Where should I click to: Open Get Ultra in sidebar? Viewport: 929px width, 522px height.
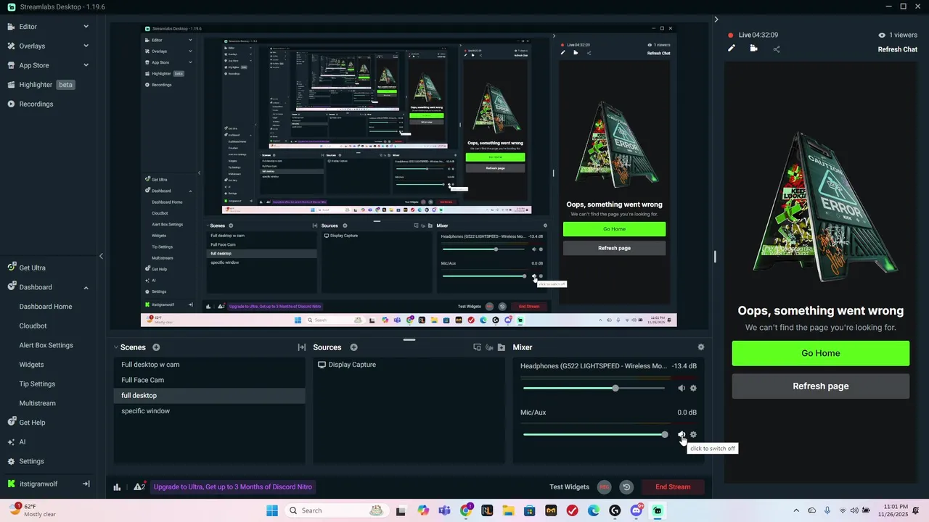[x=26, y=268]
